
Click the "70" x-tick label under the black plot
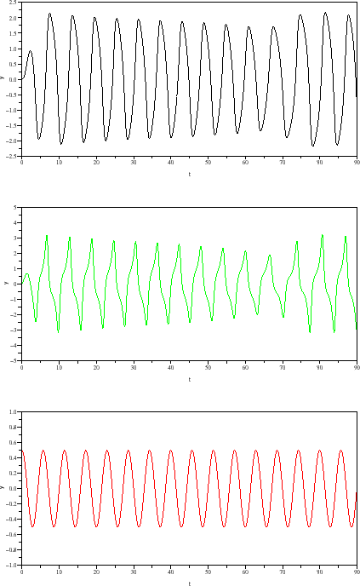(x=283, y=163)
